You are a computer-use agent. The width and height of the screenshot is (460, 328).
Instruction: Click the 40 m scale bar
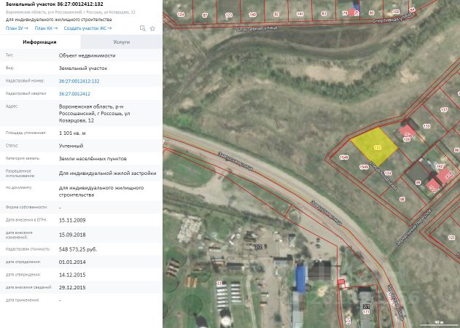pyautogui.click(x=438, y=321)
